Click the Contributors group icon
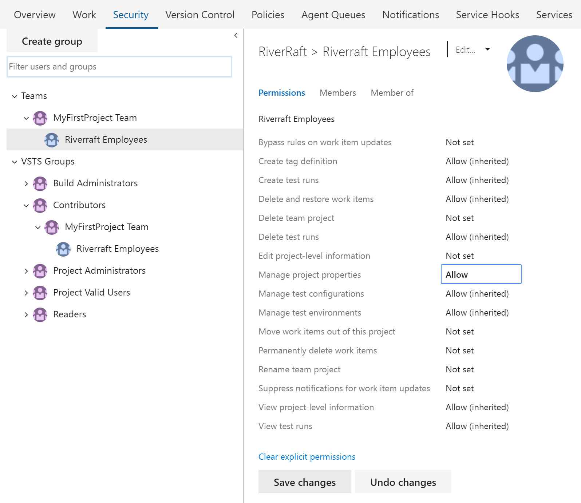This screenshot has height=503, width=581. tap(40, 205)
